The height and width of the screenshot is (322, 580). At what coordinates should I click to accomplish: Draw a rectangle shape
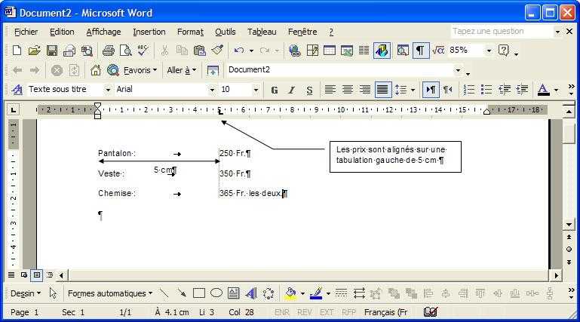coord(199,293)
